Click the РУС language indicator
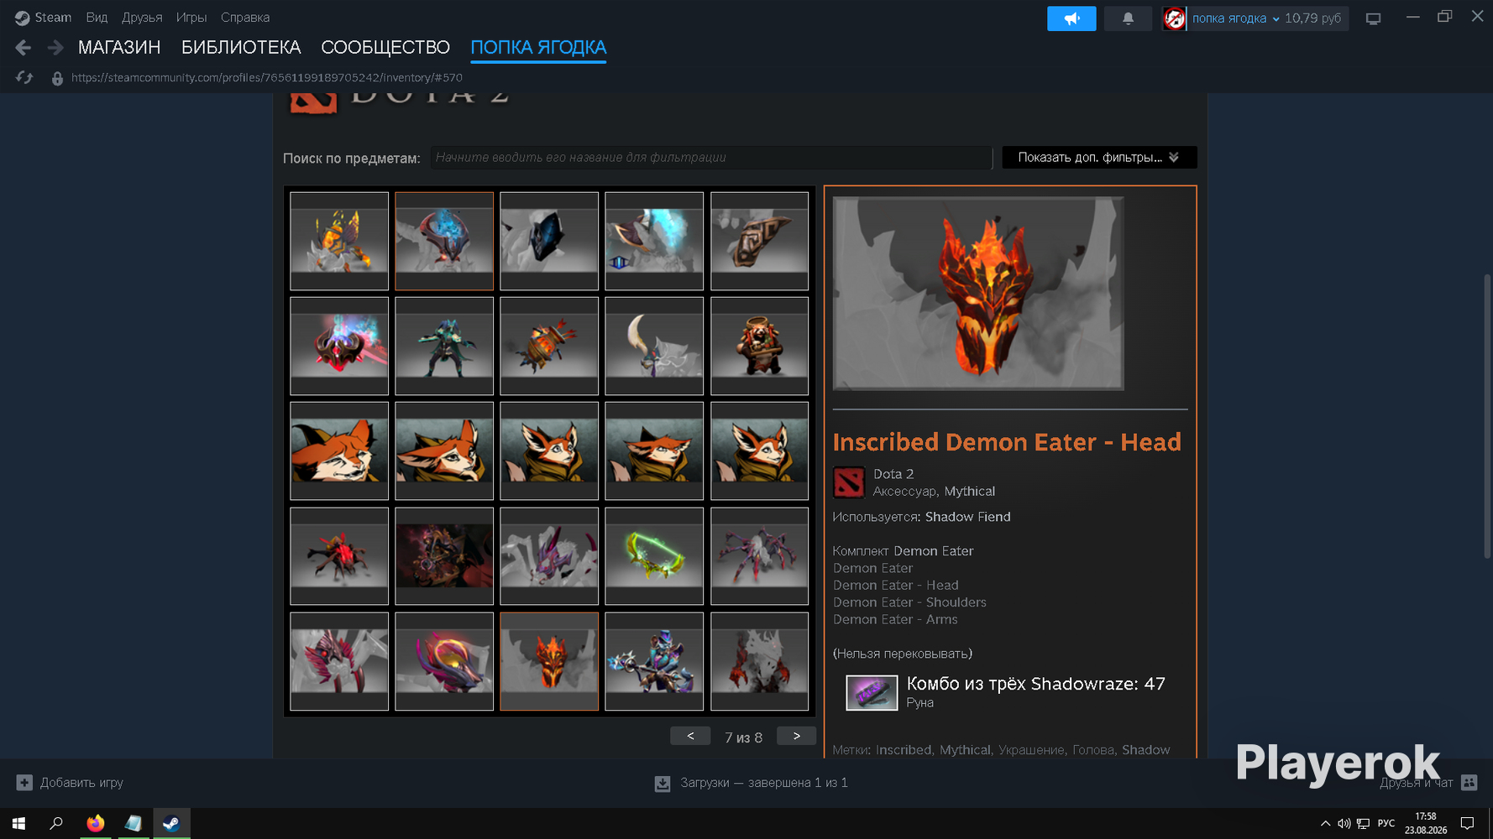The height and width of the screenshot is (839, 1493). (1386, 824)
